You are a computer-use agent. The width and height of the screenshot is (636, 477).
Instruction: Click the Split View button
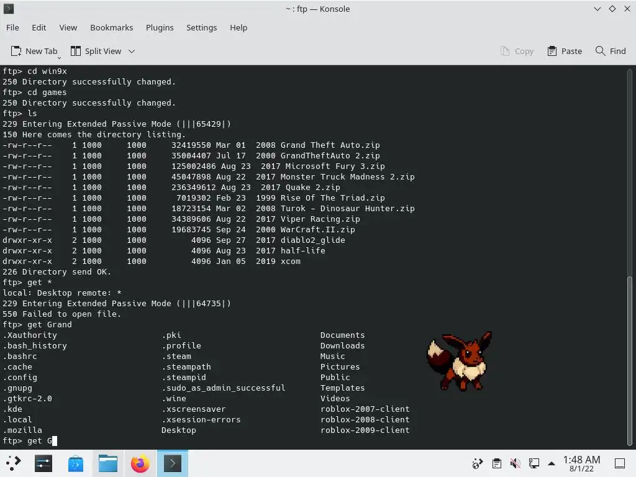pyautogui.click(x=96, y=51)
